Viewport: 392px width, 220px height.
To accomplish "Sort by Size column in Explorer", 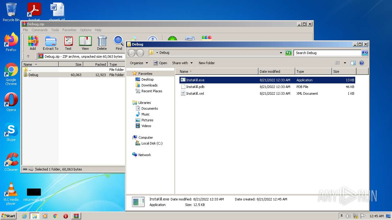I will (x=344, y=71).
